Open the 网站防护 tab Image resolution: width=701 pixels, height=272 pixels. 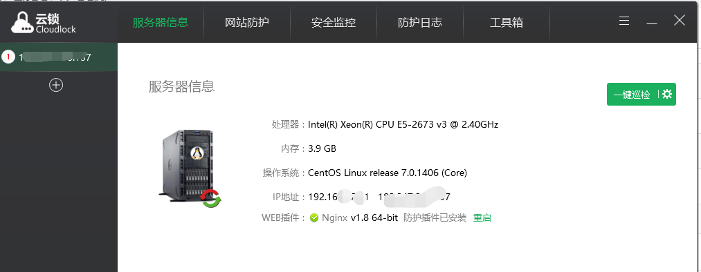[247, 22]
